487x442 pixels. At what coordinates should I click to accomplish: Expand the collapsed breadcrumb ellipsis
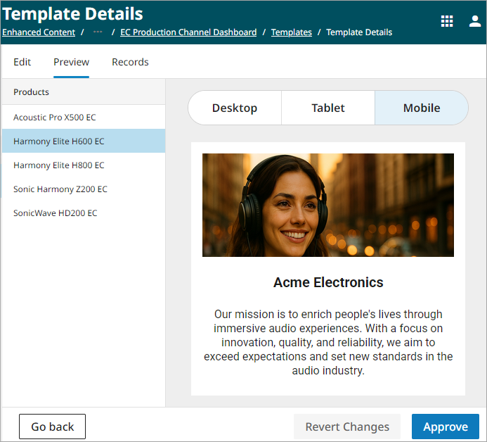(98, 32)
